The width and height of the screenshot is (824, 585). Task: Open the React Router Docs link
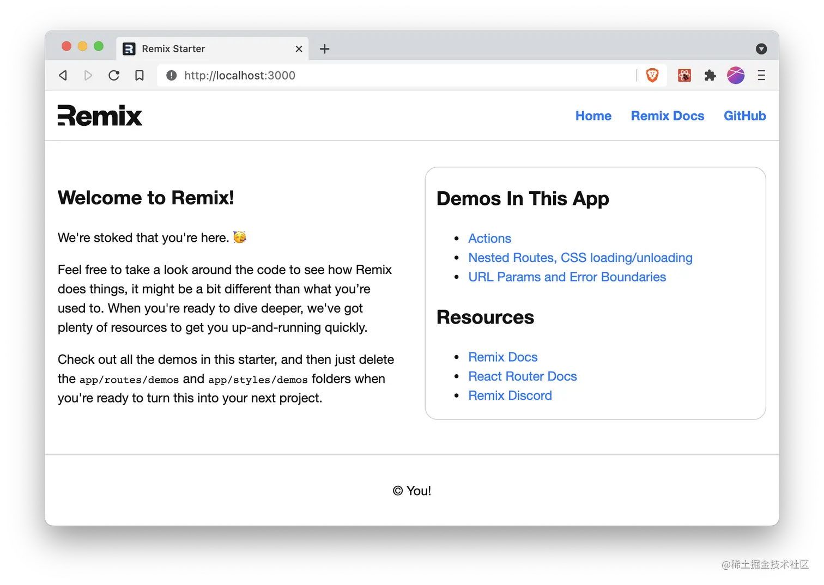pyautogui.click(x=523, y=376)
